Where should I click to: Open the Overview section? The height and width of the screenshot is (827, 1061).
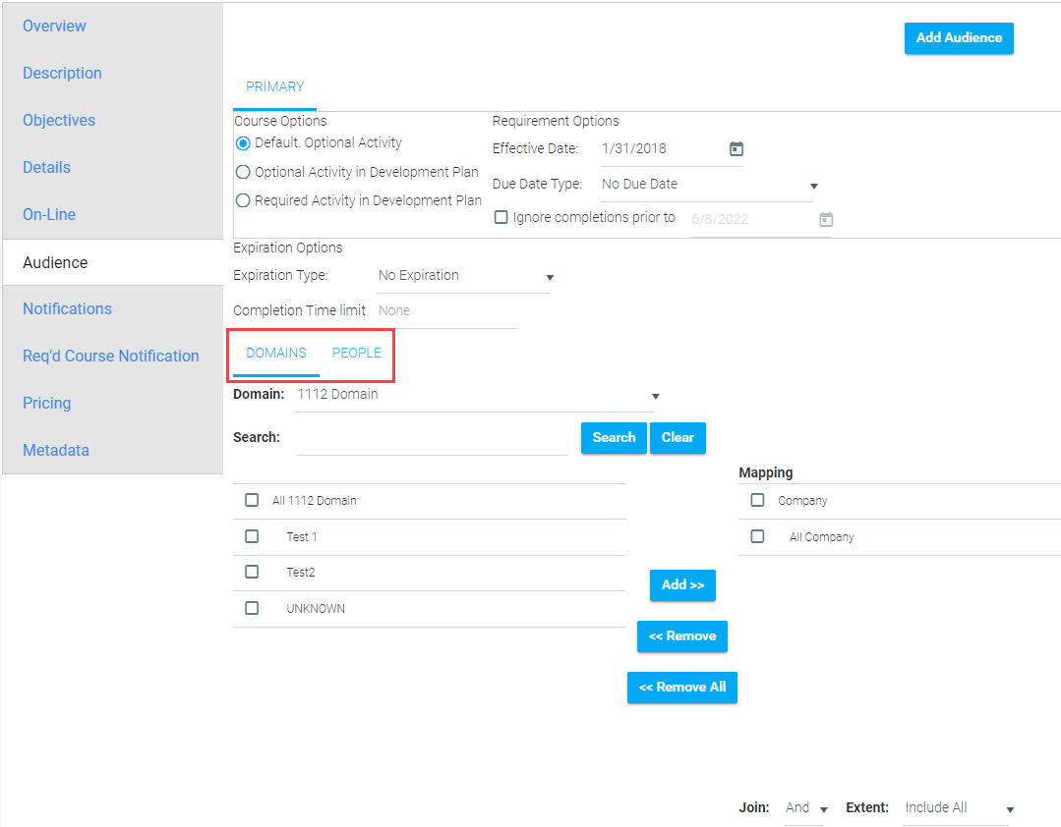[54, 27]
